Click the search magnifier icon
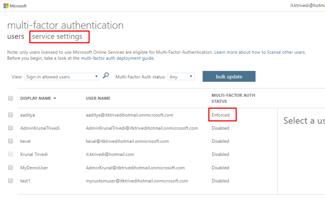Screen dimensions: 325x209 (105, 76)
